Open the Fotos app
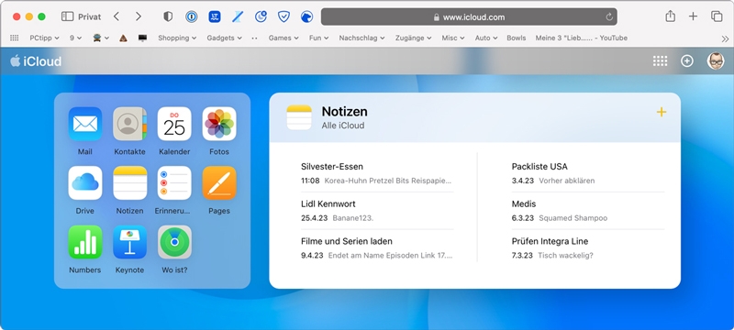734x330 pixels. click(219, 124)
